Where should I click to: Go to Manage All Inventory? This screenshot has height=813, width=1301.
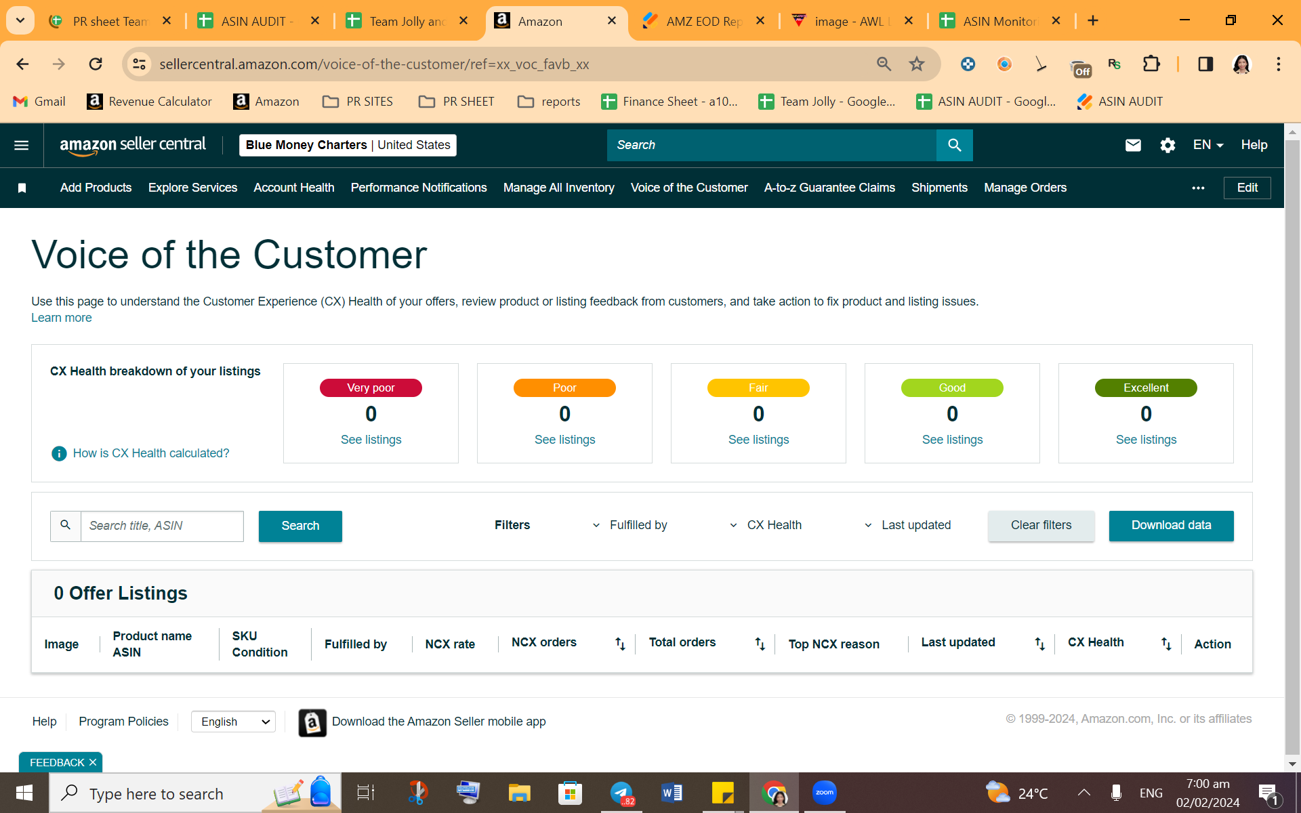(x=559, y=188)
